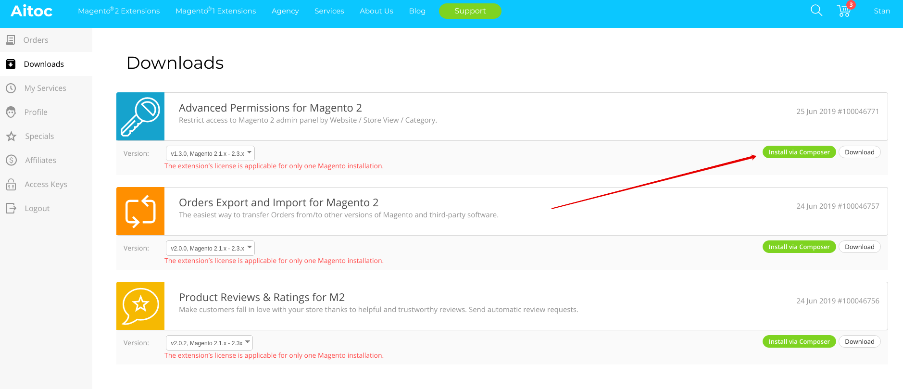Viewport: 903px width, 389px height.
Task: Click the Access Keys lock icon
Action: (11, 184)
